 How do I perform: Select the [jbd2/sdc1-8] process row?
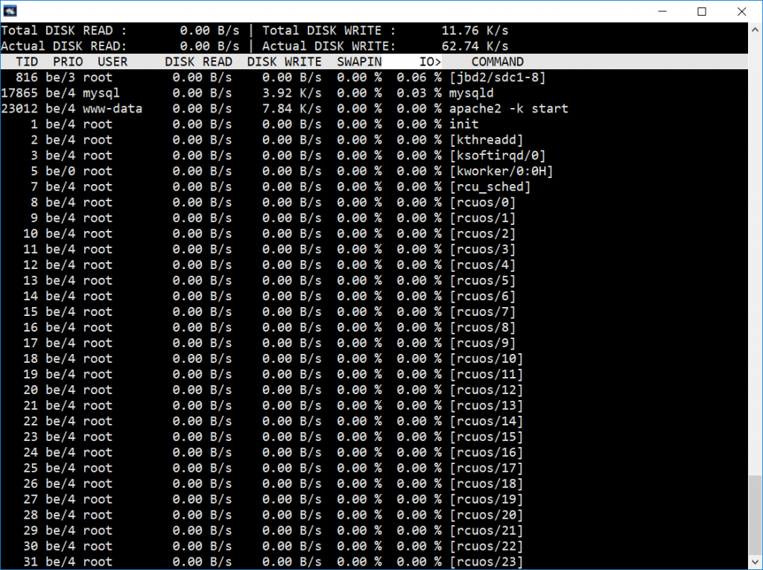(x=374, y=77)
